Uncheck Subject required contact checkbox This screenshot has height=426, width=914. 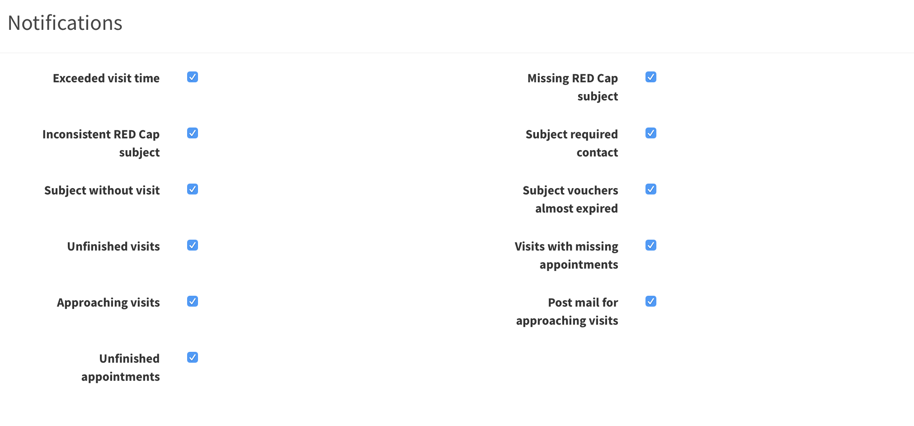[651, 133]
